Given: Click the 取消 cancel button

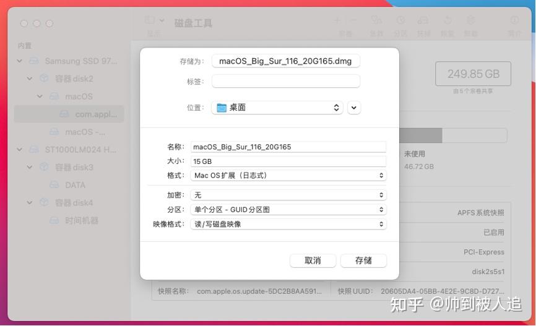Looking at the screenshot, I should pyautogui.click(x=313, y=260).
